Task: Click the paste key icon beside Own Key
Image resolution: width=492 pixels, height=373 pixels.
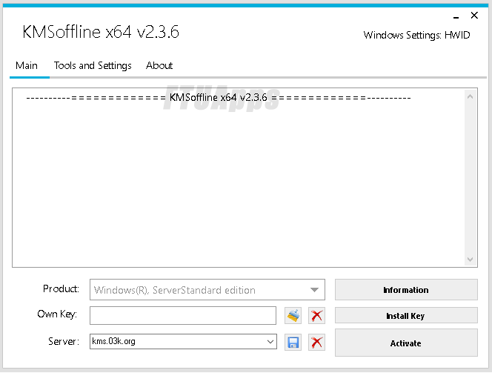Action: (293, 316)
